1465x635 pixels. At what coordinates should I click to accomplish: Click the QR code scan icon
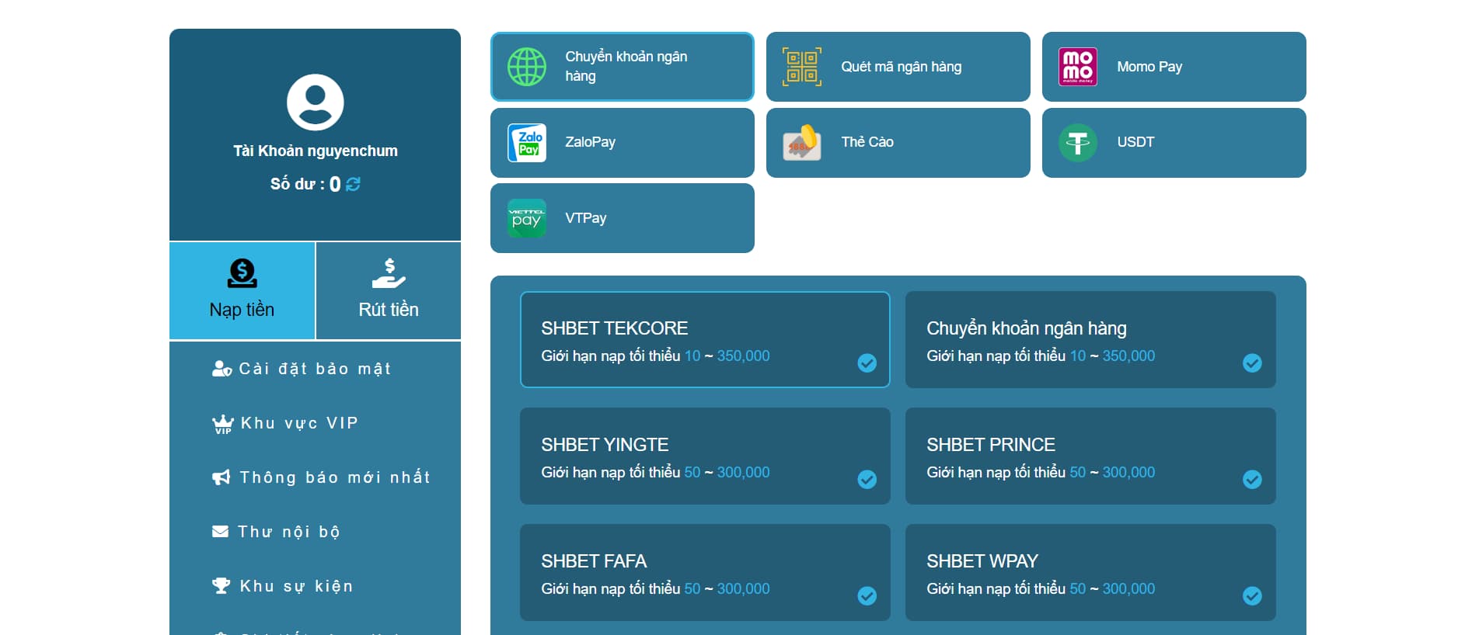coord(802,67)
